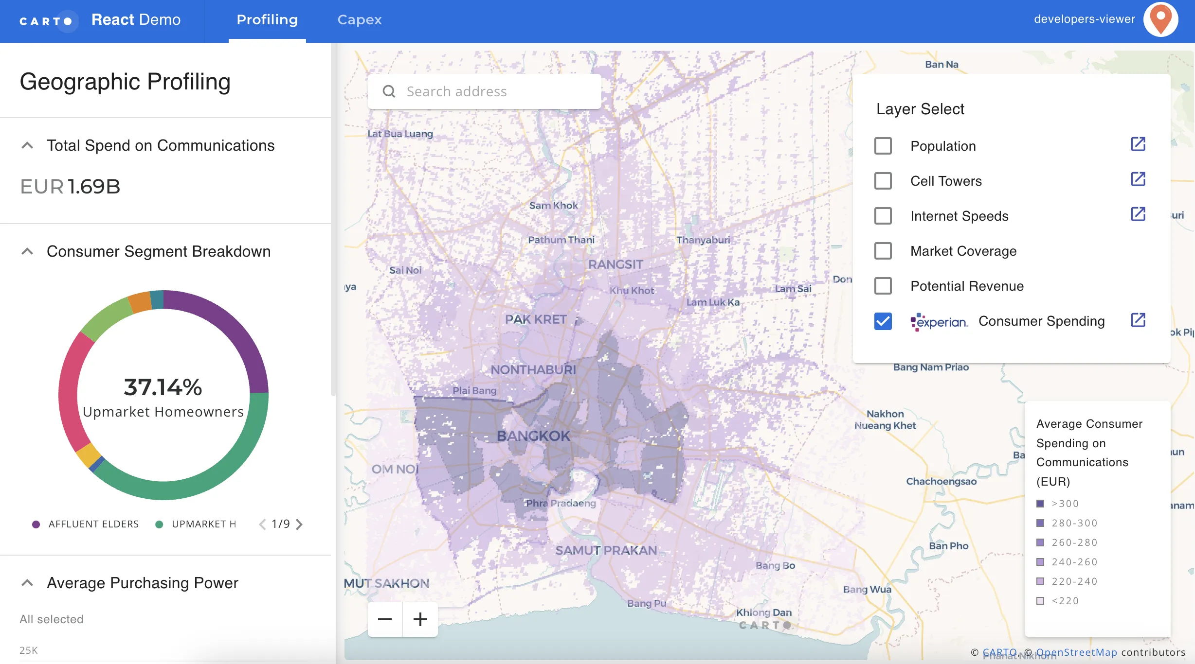The height and width of the screenshot is (664, 1195).
Task: Collapse the Total Spend on Communications section
Action: [x=27, y=145]
